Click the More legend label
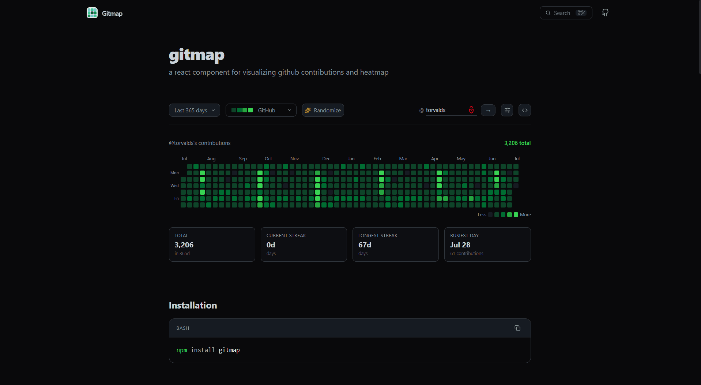This screenshot has width=701, height=385. click(x=525, y=215)
